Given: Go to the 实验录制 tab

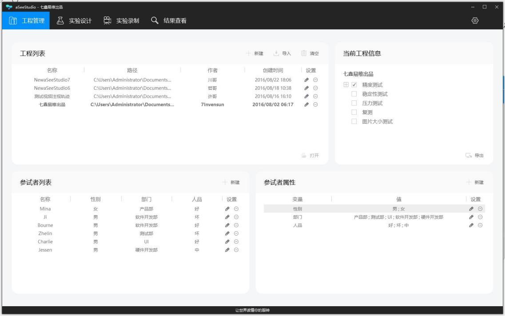Looking at the screenshot, I should click(x=121, y=20).
